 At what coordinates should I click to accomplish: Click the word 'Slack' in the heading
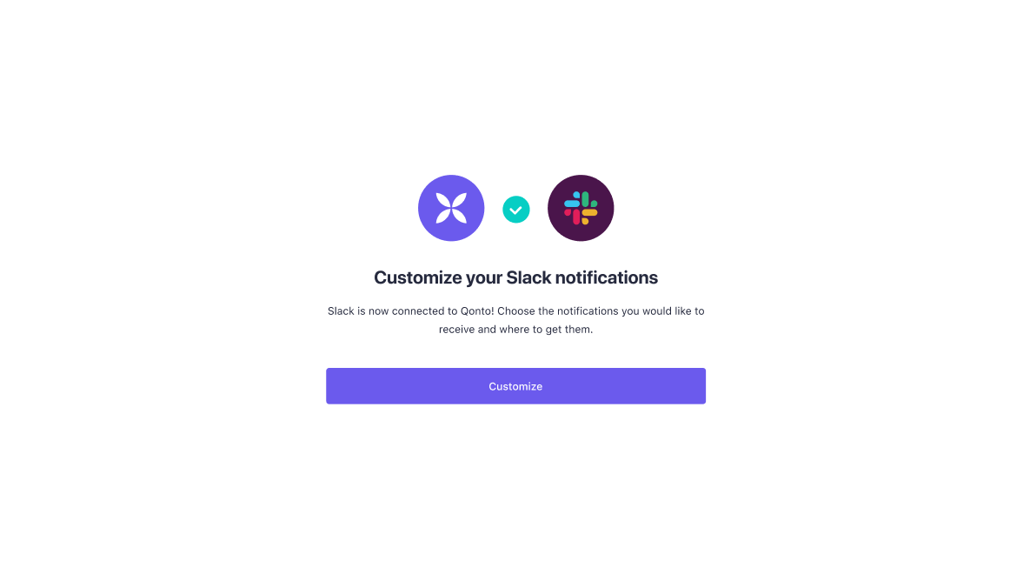point(528,277)
